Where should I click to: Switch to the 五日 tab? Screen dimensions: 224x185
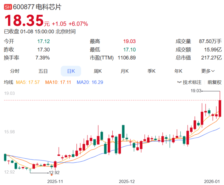[x=43, y=71]
